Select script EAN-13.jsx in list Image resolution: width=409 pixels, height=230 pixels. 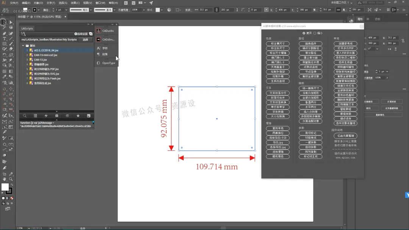[x=41, y=60]
